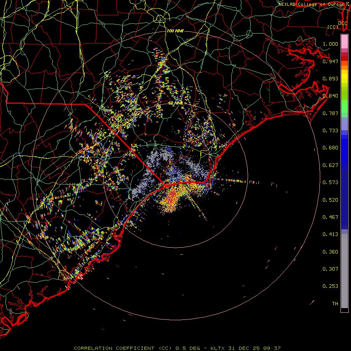Click the "DCC" label above the color scale
Viewport: 351px width, 351px height.
click(x=342, y=23)
